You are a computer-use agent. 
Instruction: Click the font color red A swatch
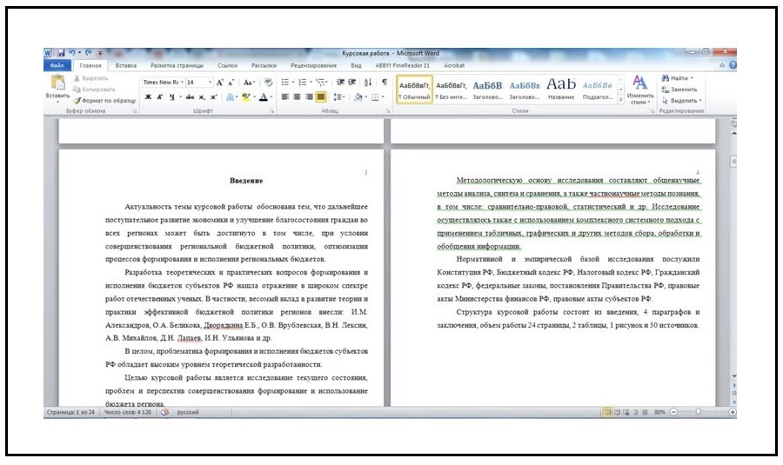point(263,97)
